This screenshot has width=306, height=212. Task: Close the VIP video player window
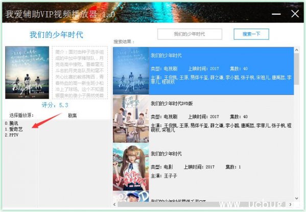(x=295, y=14)
